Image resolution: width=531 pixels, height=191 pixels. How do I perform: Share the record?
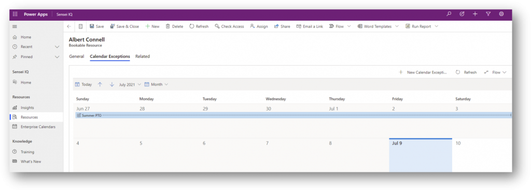[282, 26]
